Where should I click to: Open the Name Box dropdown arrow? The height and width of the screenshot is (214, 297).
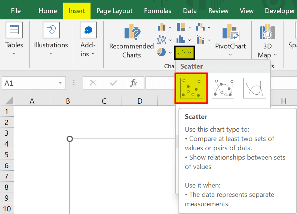(x=60, y=83)
